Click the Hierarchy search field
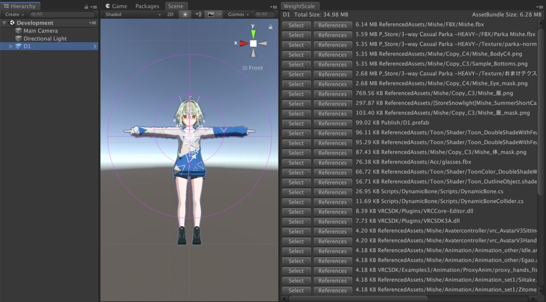Screen dimensions: 546x302 [x=62, y=14]
